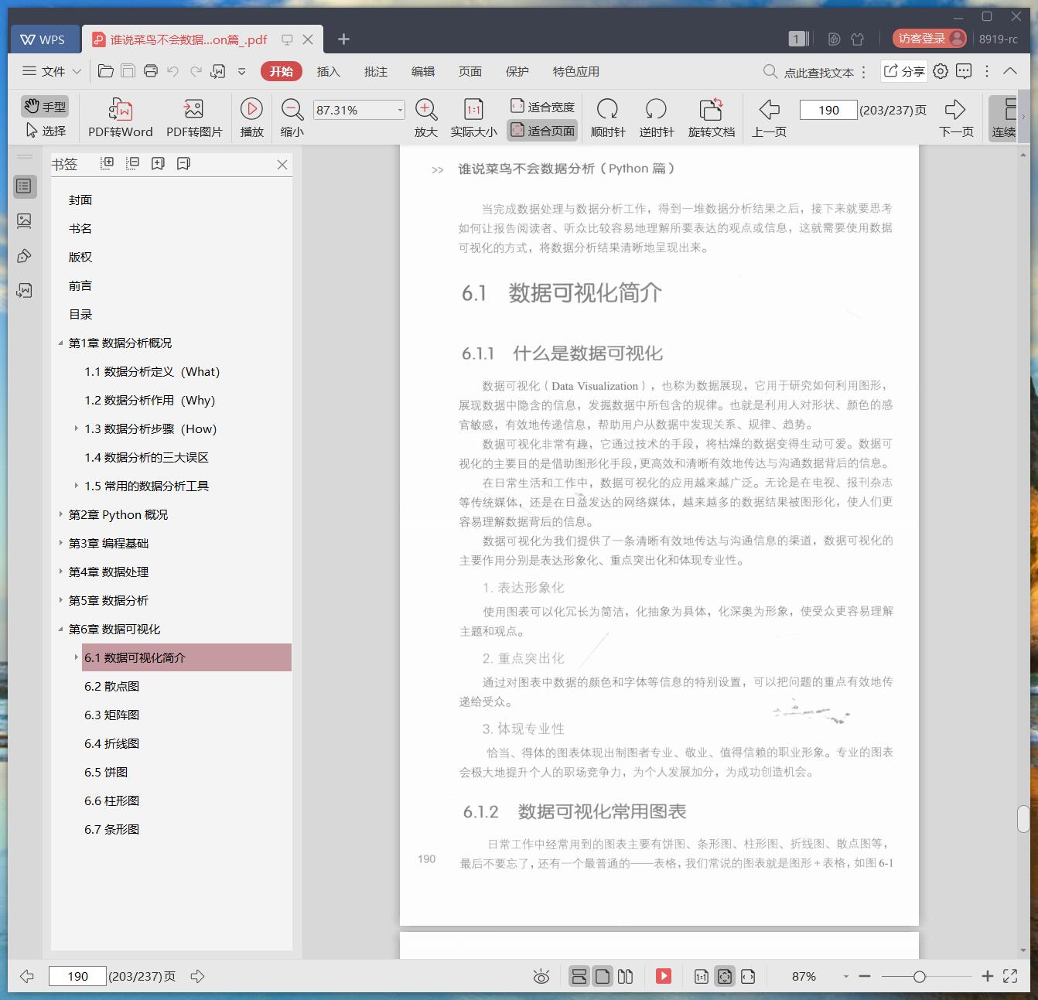Set actual size with 实际大小

473,118
